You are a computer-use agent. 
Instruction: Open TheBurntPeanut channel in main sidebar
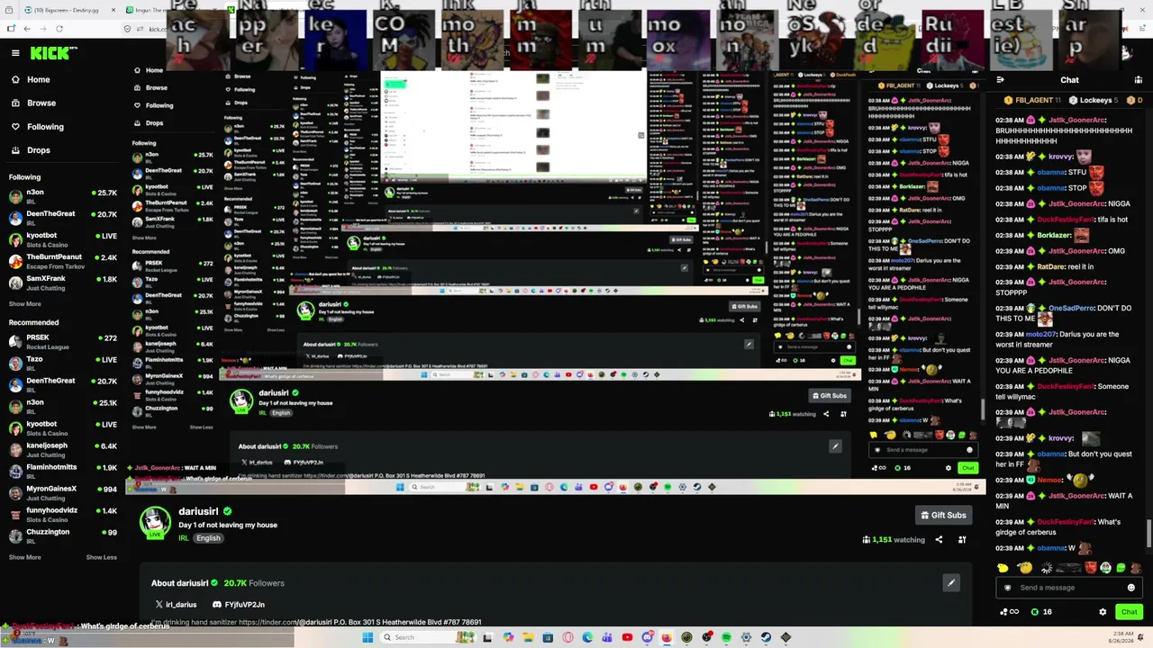tap(61, 261)
